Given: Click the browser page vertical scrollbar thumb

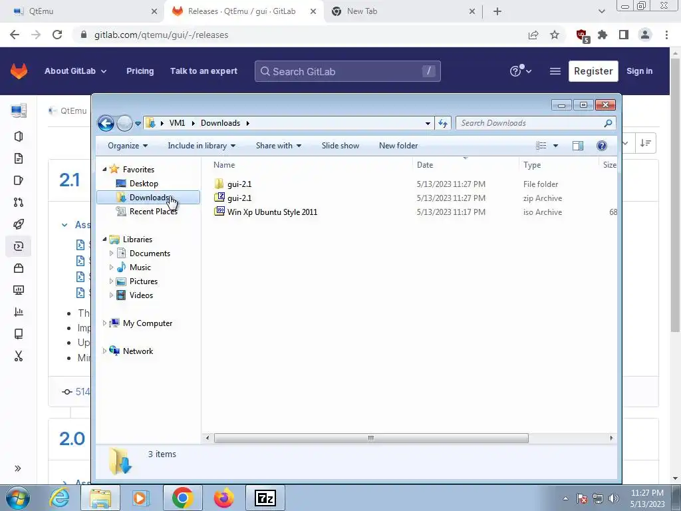Looking at the screenshot, I should (675, 195).
